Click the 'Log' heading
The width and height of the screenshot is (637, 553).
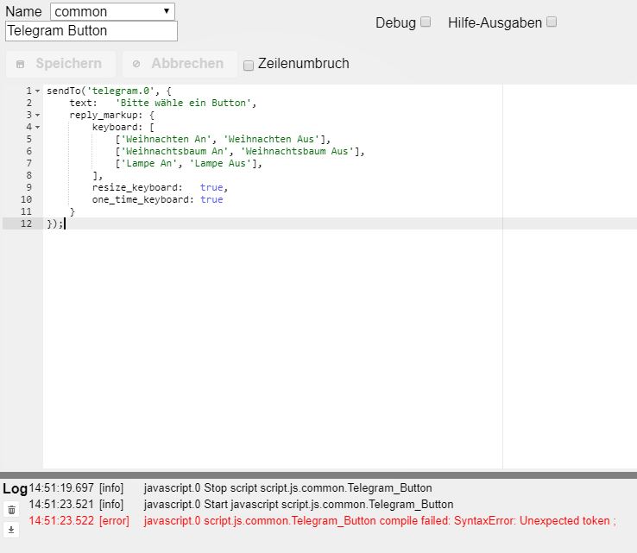coord(15,488)
